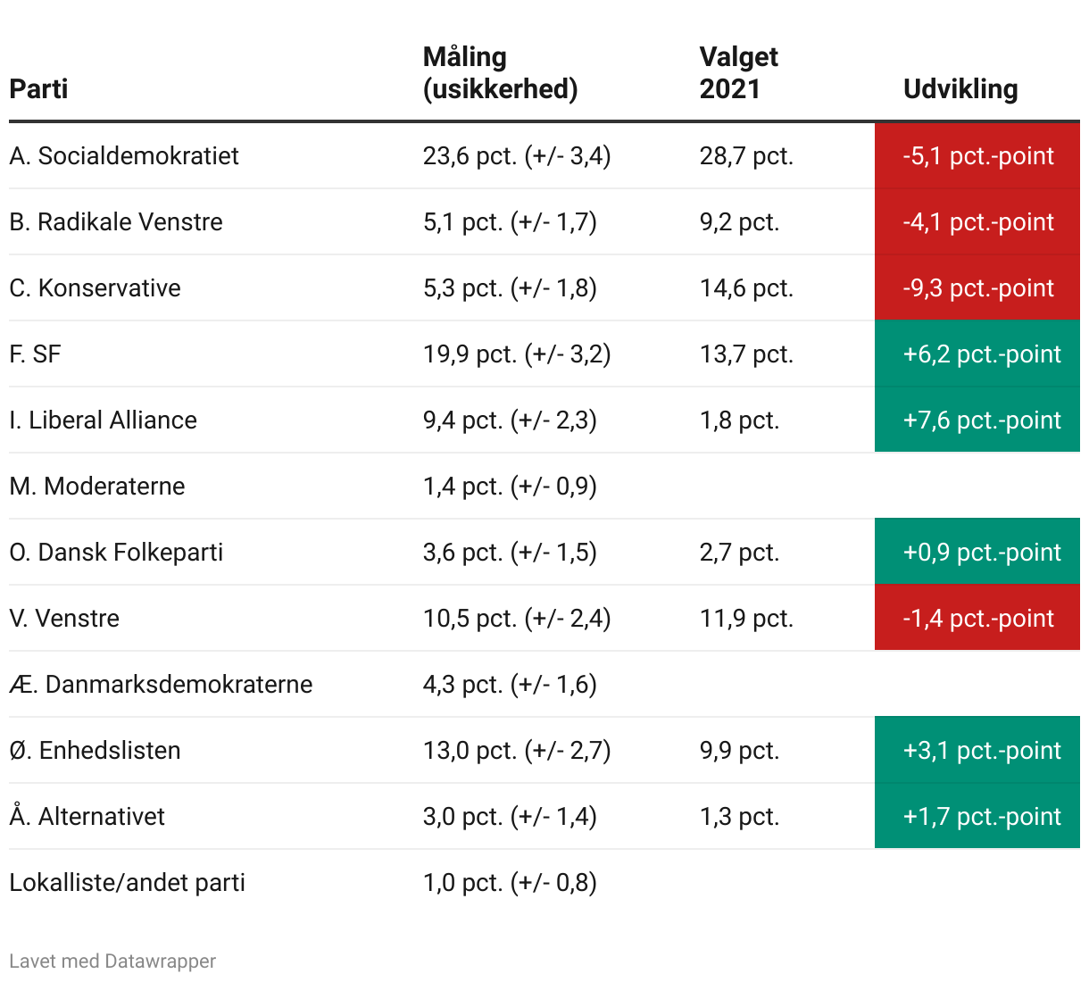Click green cell showing +7,6 pct.-point
Screen dimensions: 1089x982
977,420
